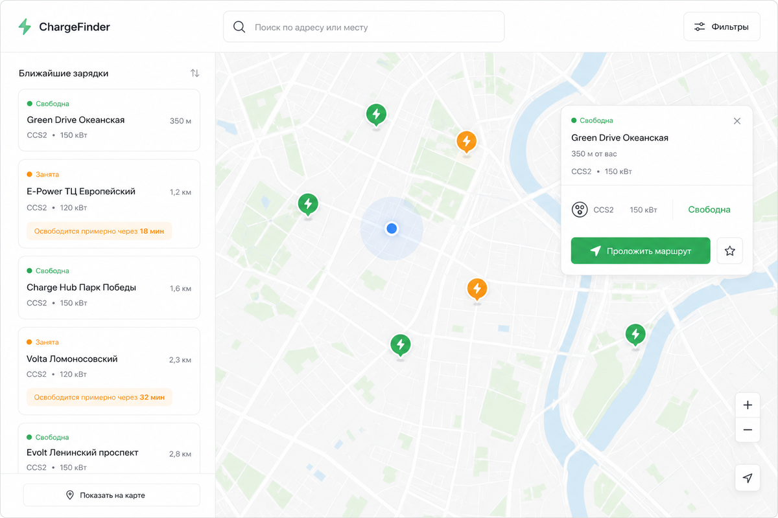Focus the address or place search field
778x518 pixels.
[x=364, y=27]
